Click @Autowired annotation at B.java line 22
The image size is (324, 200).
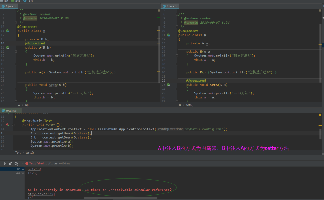(196, 81)
